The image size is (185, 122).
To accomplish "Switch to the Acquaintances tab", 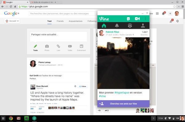I will tap(76, 21).
